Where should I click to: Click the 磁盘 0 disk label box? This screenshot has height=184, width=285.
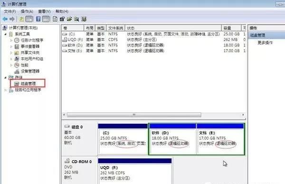coord(80,139)
